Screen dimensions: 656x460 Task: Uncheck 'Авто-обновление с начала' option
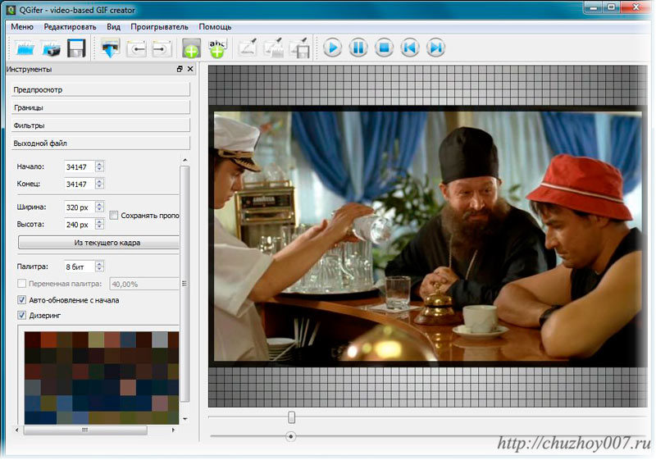(21, 300)
